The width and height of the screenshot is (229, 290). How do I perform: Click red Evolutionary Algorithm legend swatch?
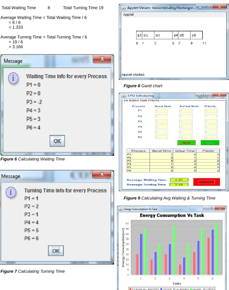(x=130, y=289)
